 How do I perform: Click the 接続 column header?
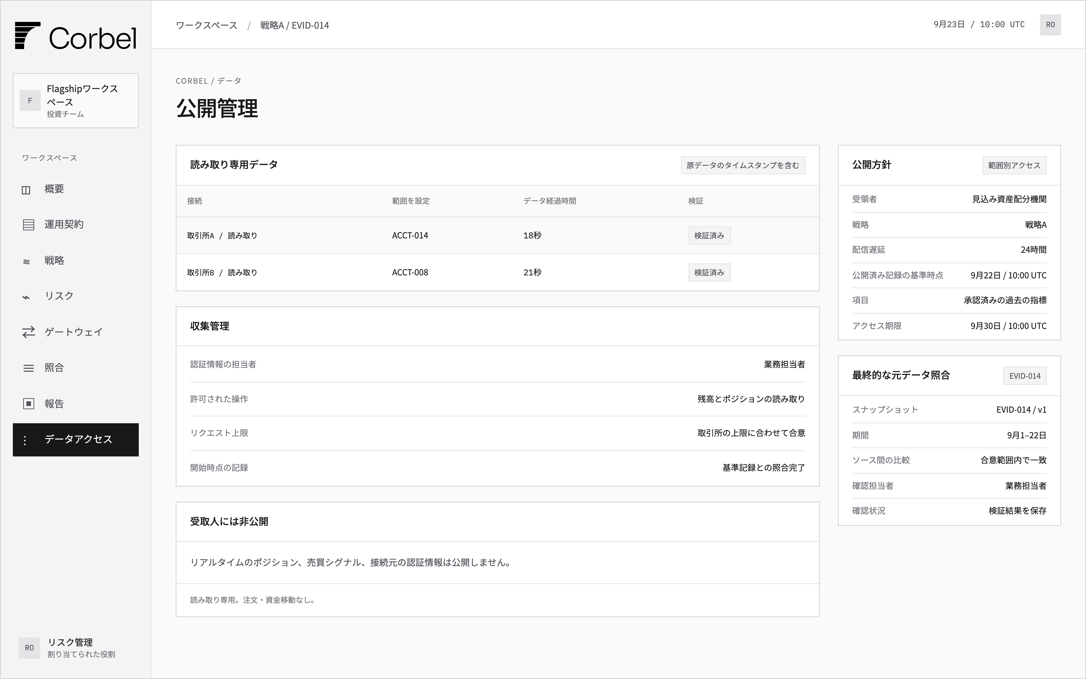[194, 201]
